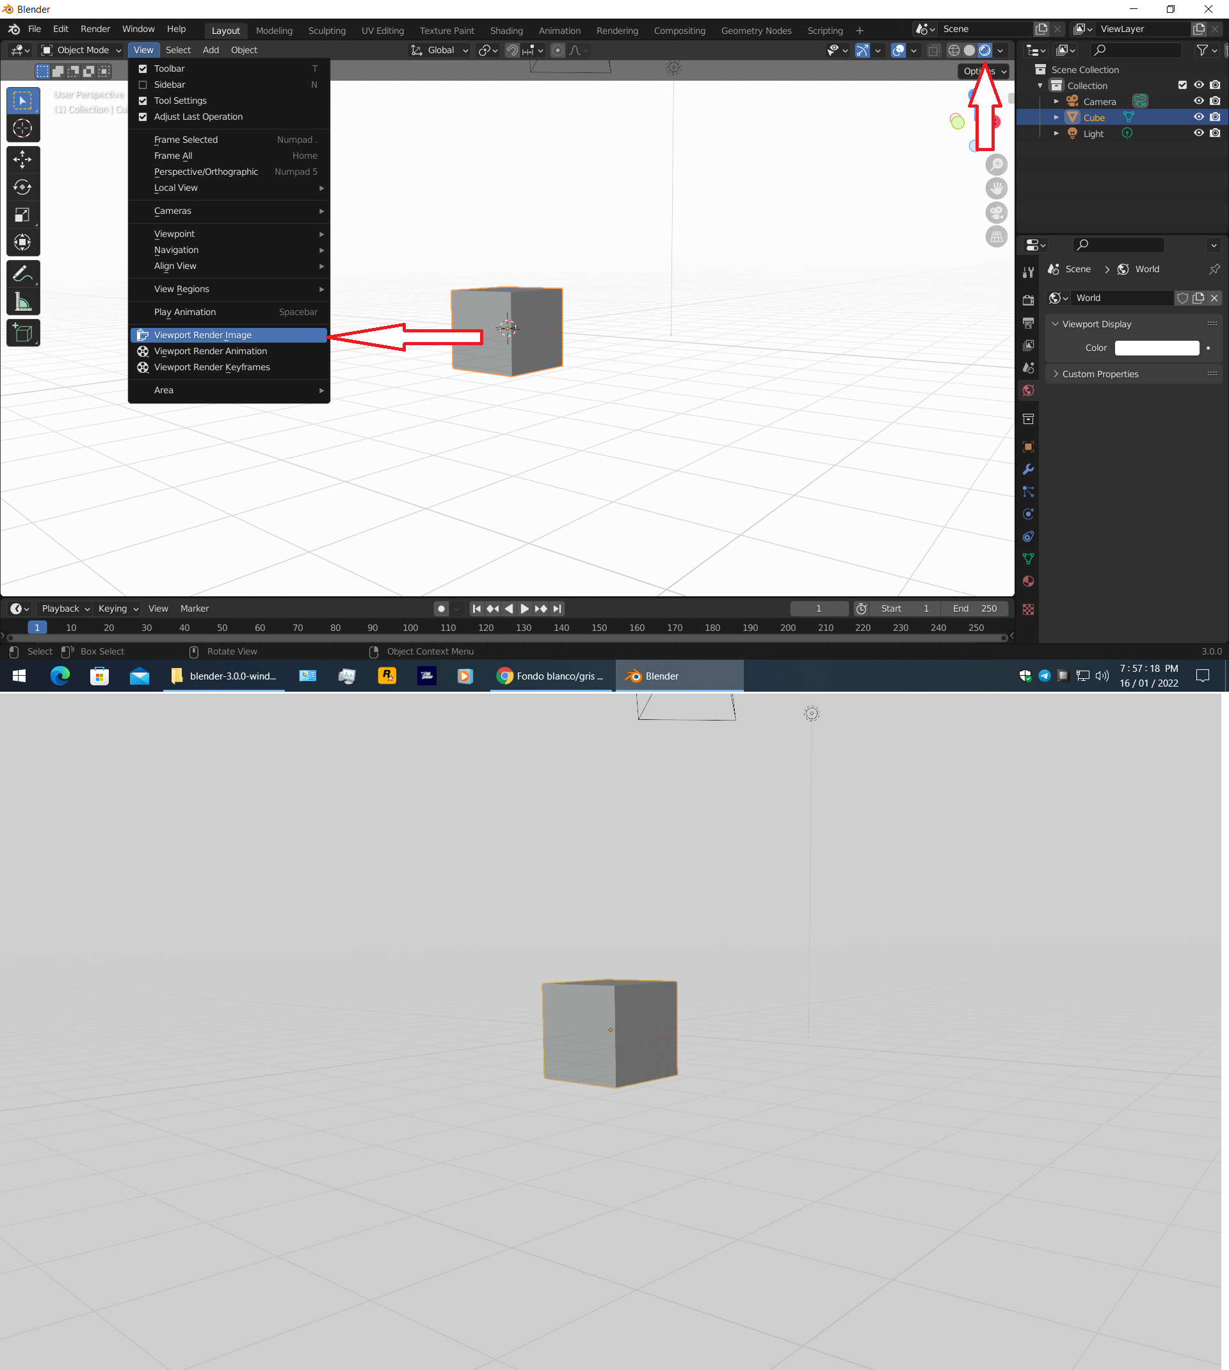Screen dimensions: 1229x1370
Task: Open the Global transform orientation dropdown
Action: (x=440, y=50)
